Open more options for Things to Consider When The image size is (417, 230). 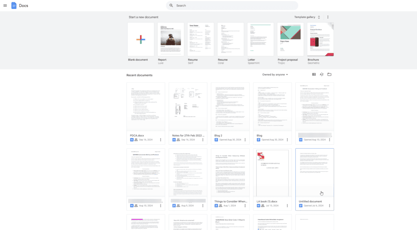point(245,206)
